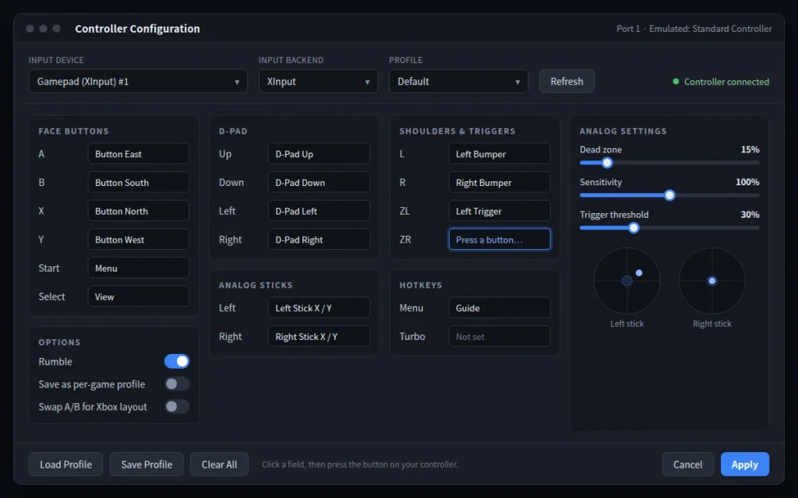Toggle the Rumble switch
Image resolution: width=798 pixels, height=498 pixels.
(x=177, y=361)
